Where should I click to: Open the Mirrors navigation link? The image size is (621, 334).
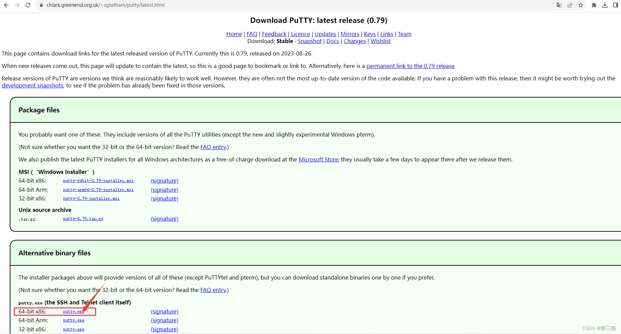(x=350, y=34)
